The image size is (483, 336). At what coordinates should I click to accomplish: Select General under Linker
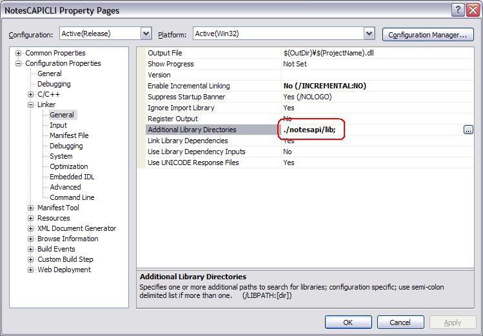point(62,115)
